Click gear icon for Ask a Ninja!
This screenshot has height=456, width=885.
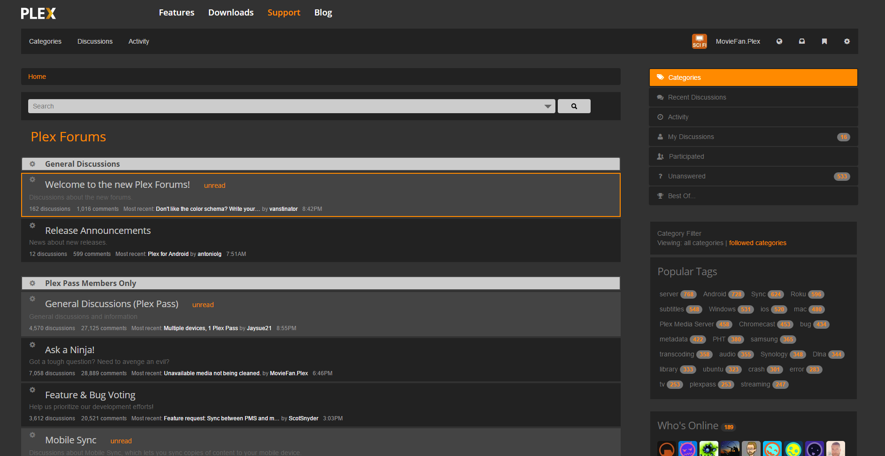pos(32,345)
